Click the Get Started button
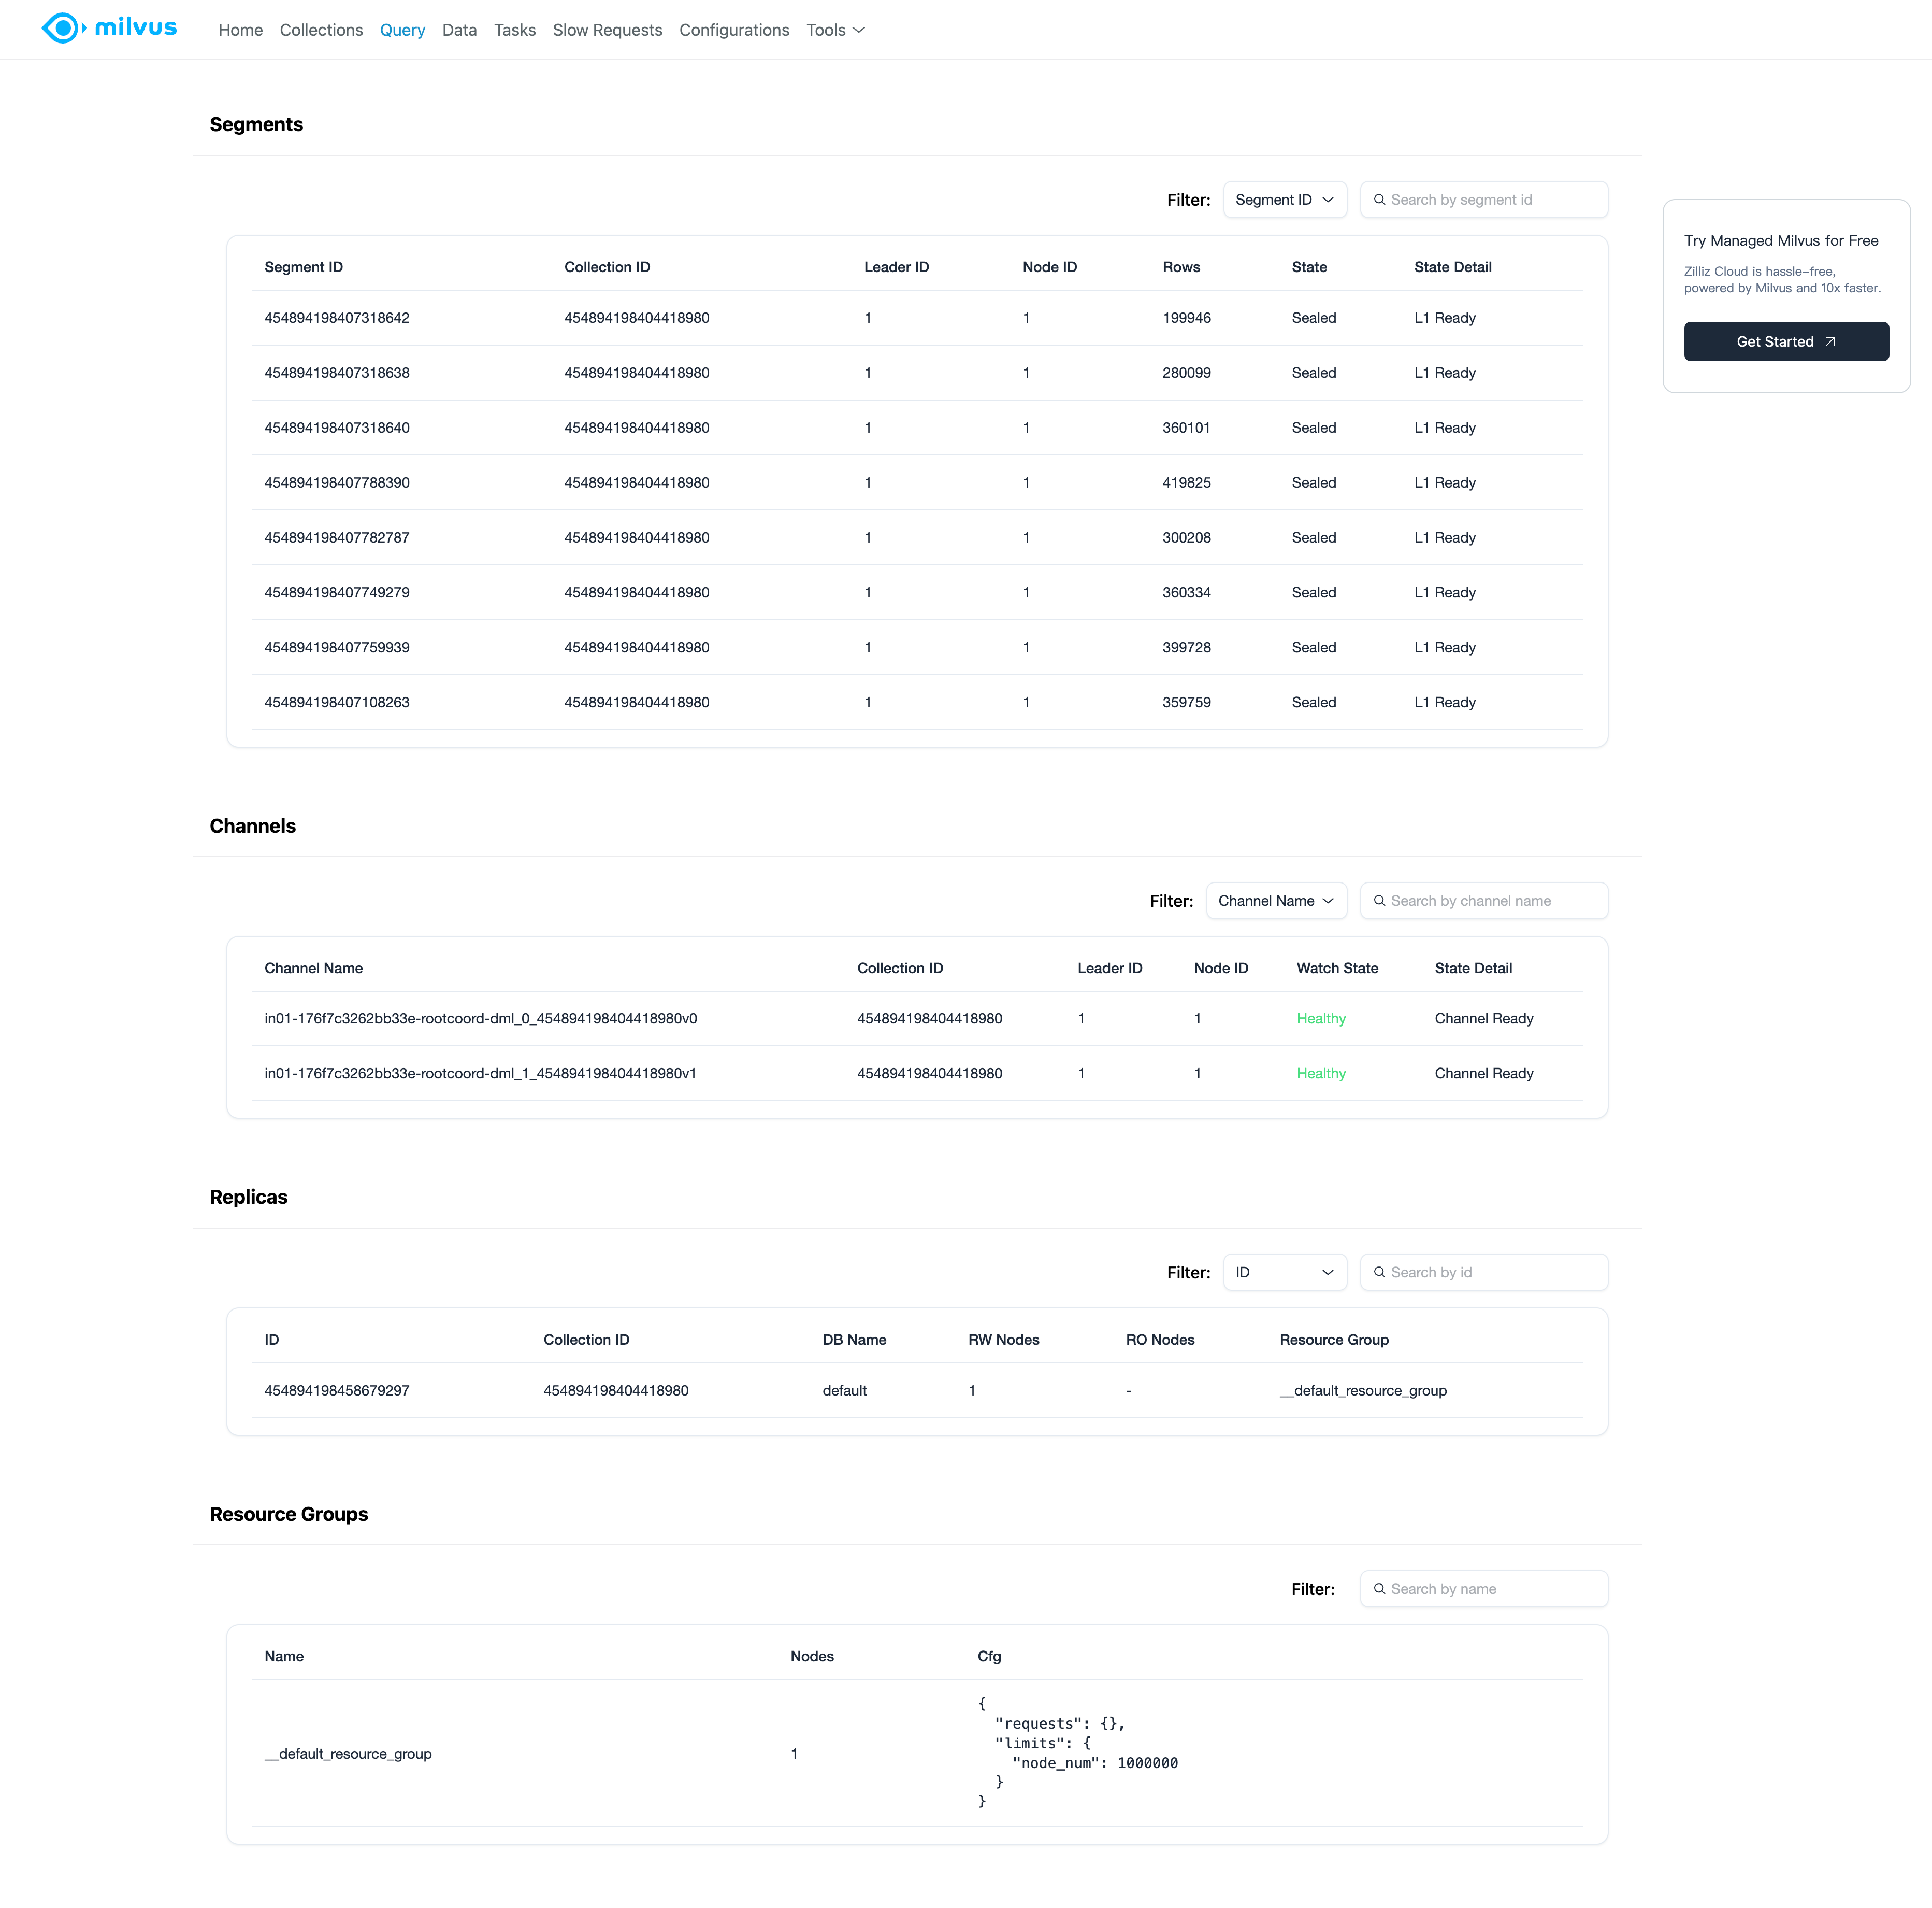This screenshot has height=1908, width=1932. (x=1785, y=341)
